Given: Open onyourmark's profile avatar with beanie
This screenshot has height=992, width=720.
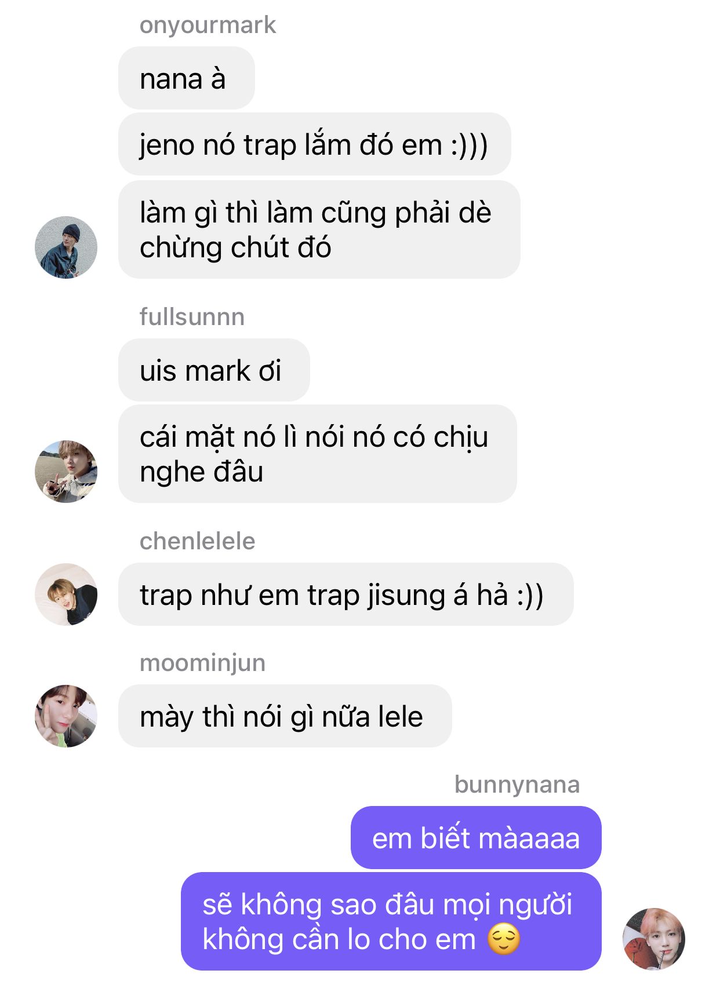Looking at the screenshot, I should pos(66,247).
